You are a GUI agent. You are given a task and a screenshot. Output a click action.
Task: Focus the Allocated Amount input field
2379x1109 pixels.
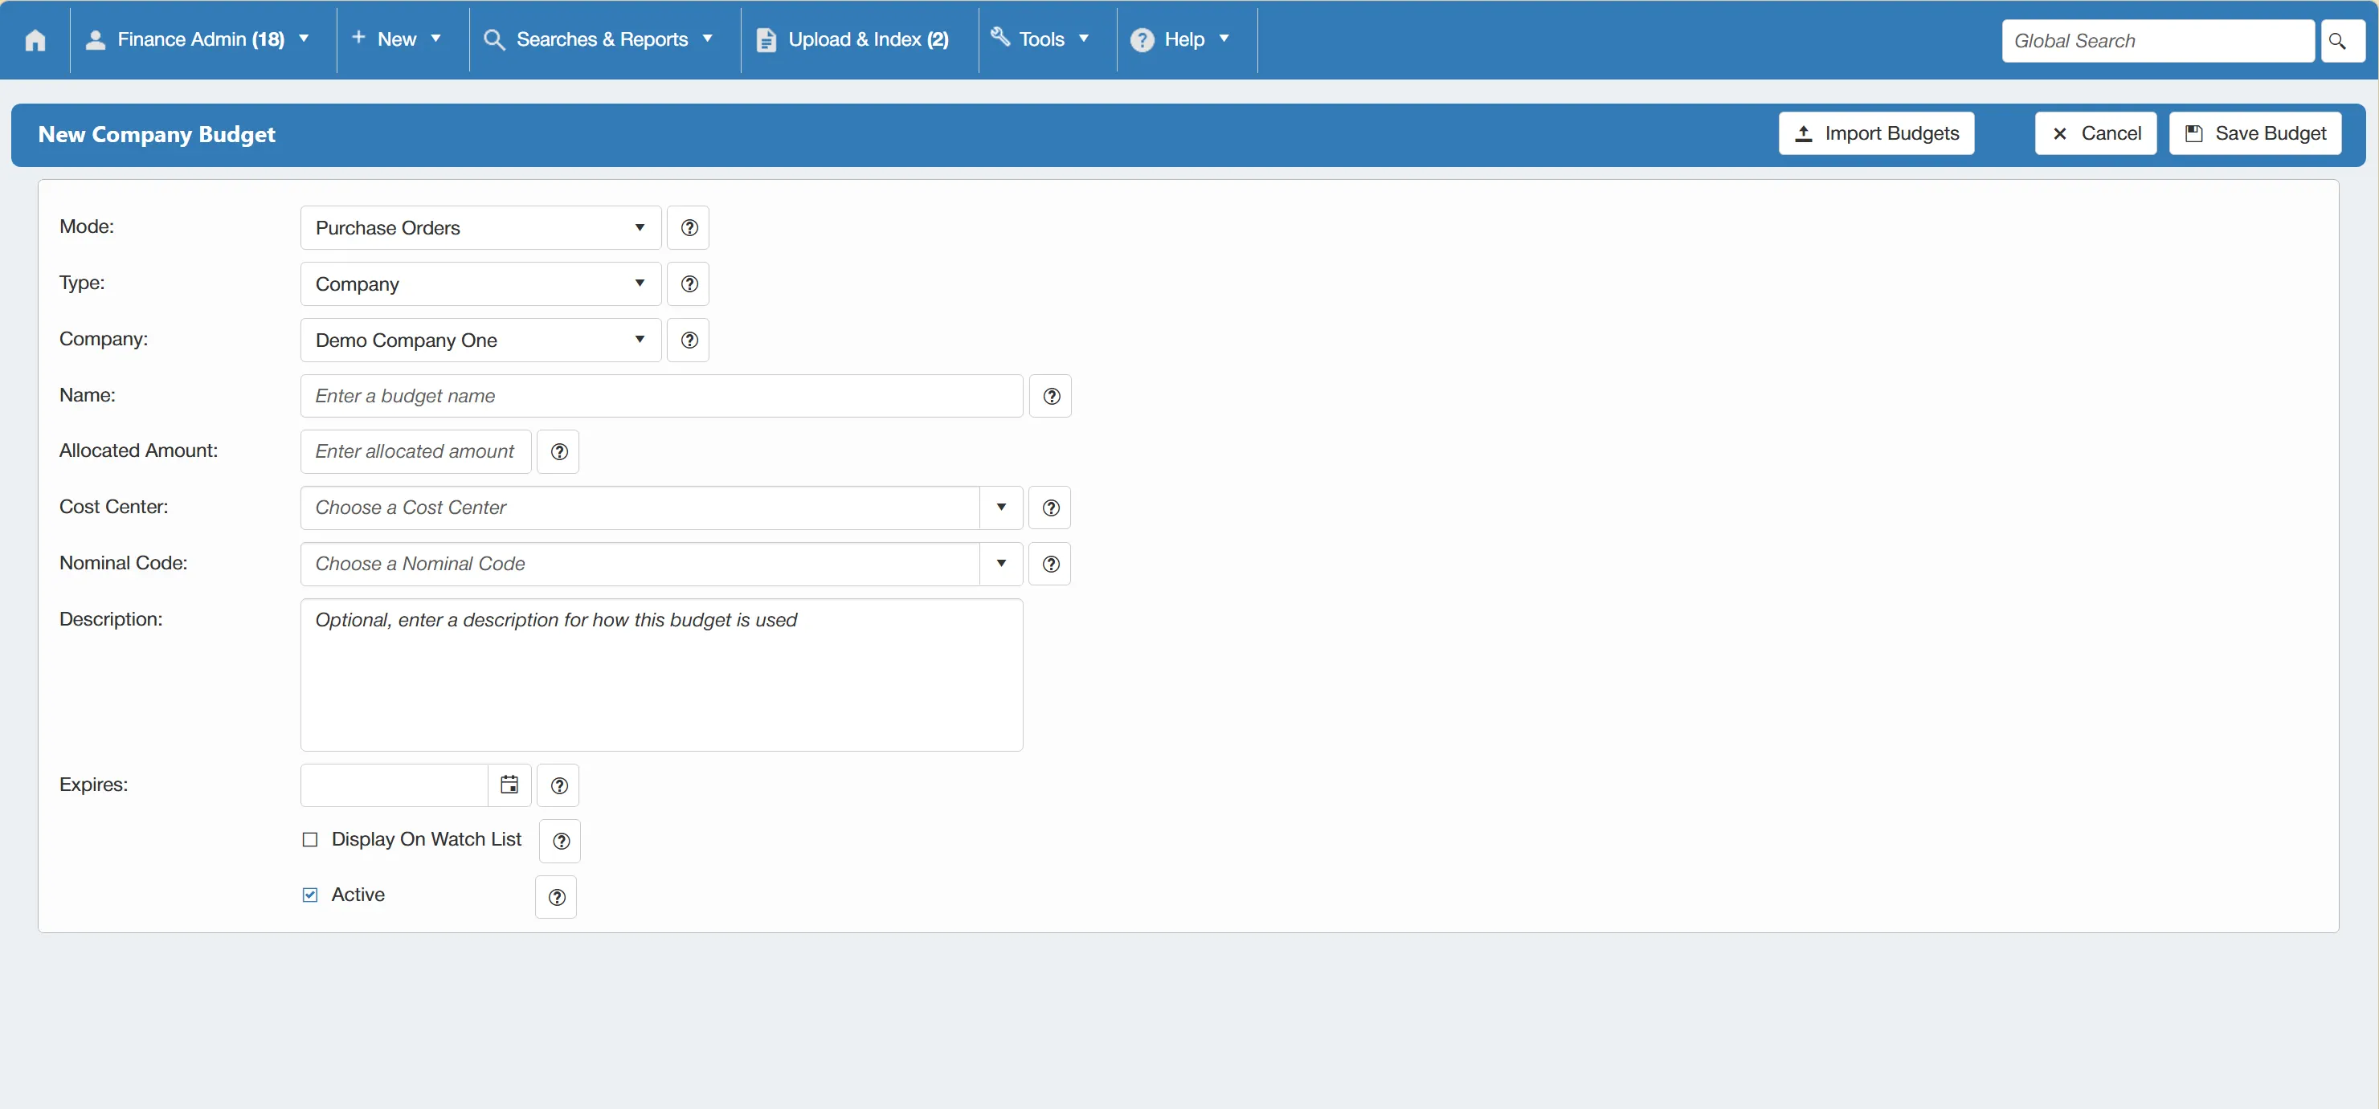415,451
